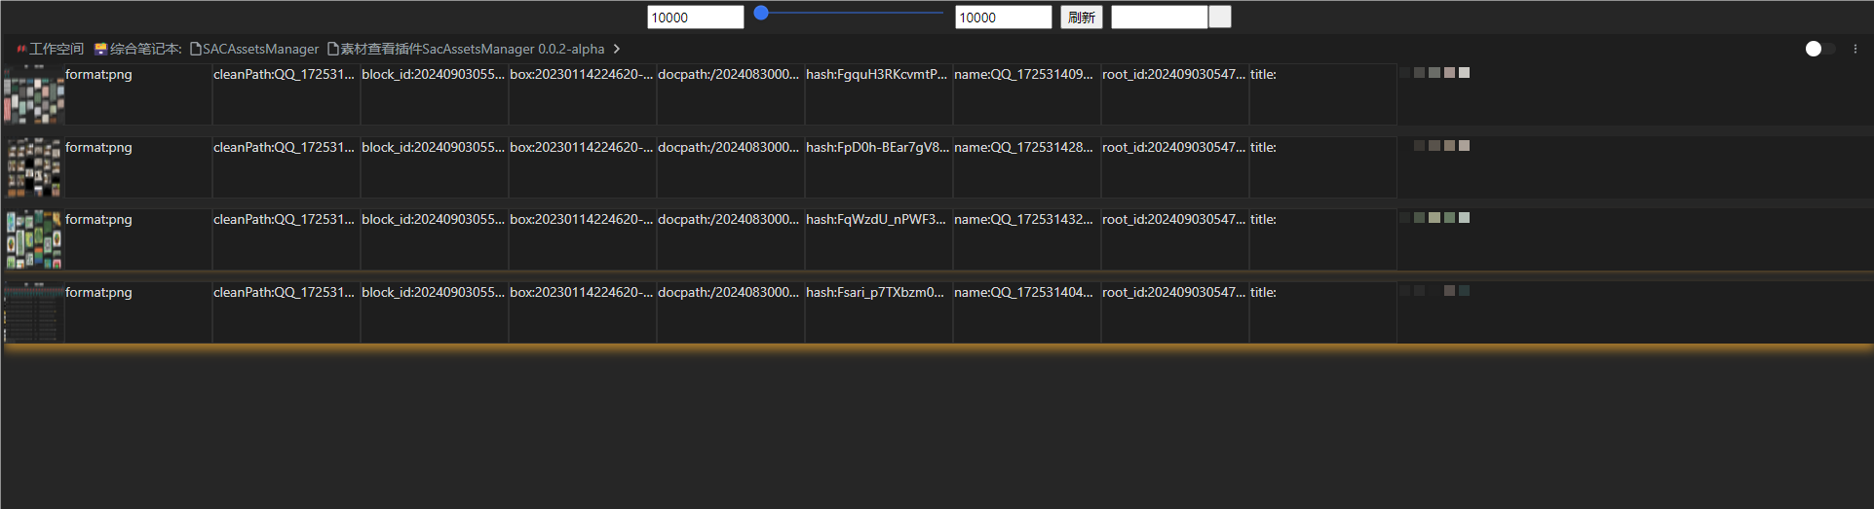The image size is (1874, 509).
Task: Select name:QQ_172531409... cell
Action: (x=1027, y=94)
